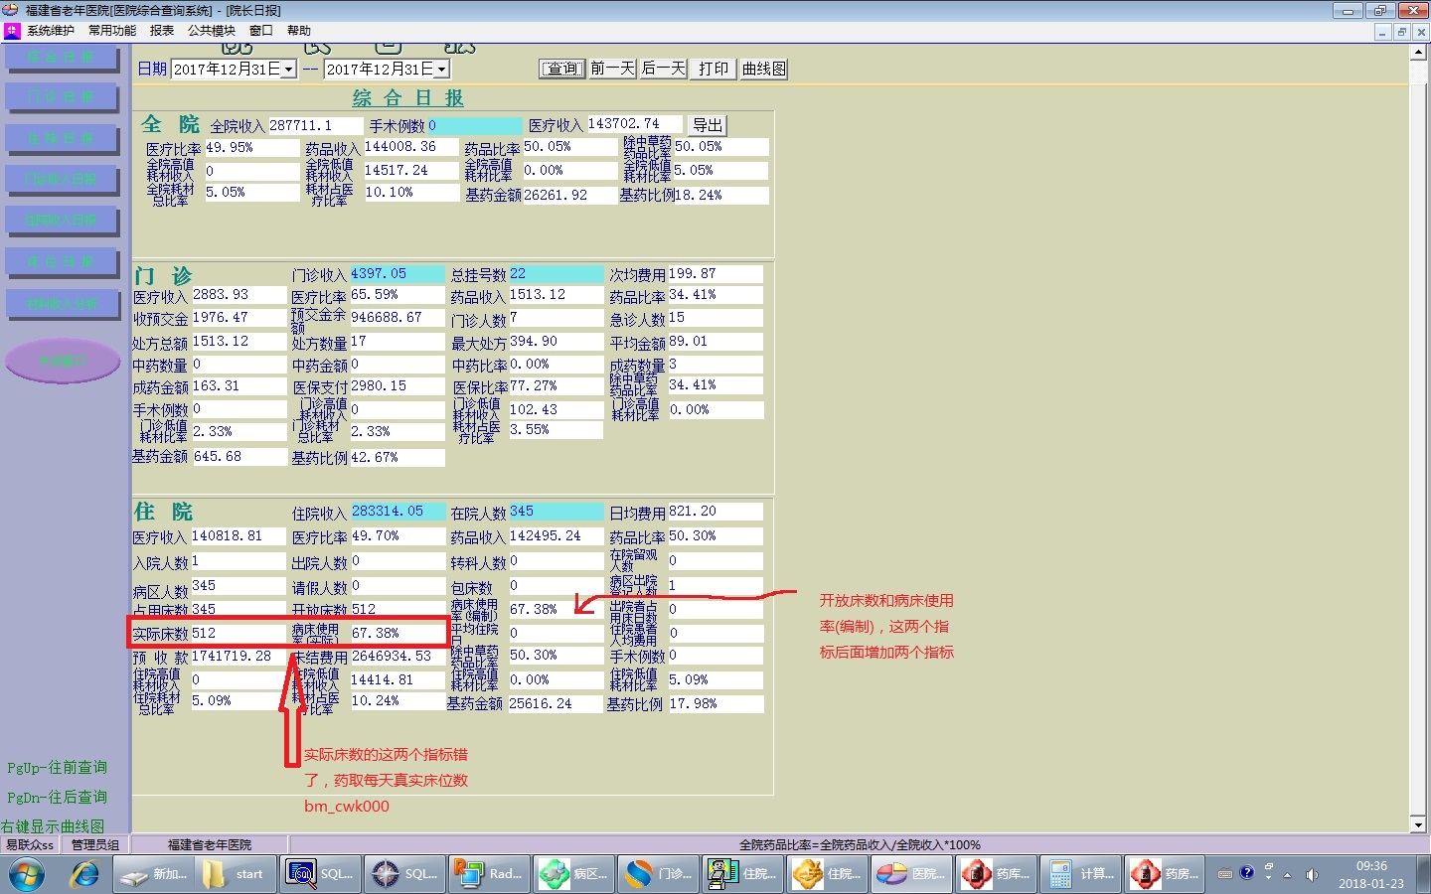The height and width of the screenshot is (894, 1431).
Task: Open the 计算... calculator taskbar item
Action: point(1079,874)
